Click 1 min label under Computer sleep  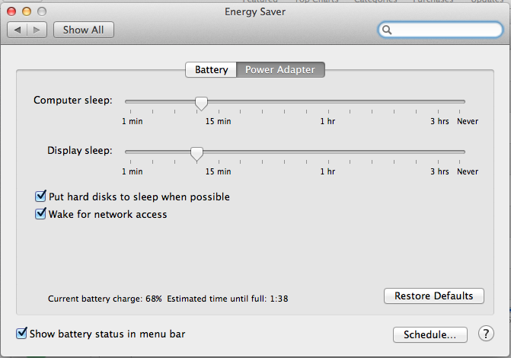pos(133,121)
